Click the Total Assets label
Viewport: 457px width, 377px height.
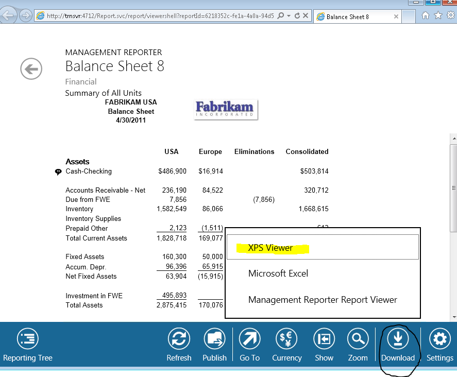pos(84,305)
